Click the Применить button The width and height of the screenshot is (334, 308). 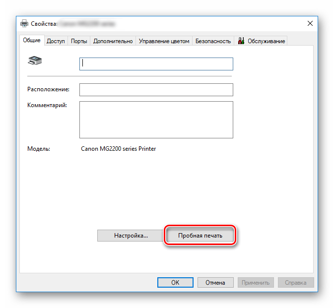256,283
